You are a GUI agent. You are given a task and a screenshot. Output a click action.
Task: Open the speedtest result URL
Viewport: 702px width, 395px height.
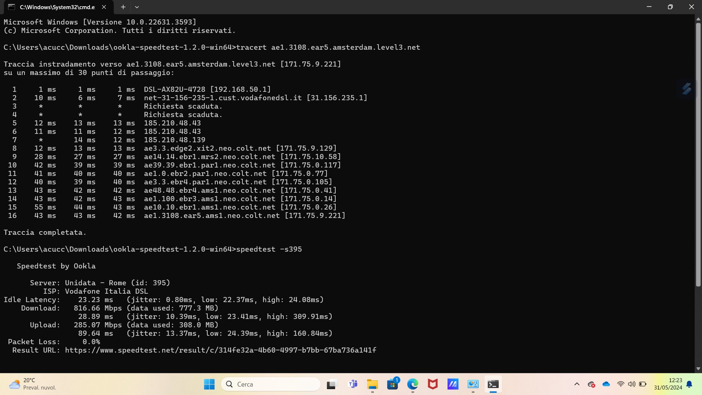pyautogui.click(x=220, y=350)
